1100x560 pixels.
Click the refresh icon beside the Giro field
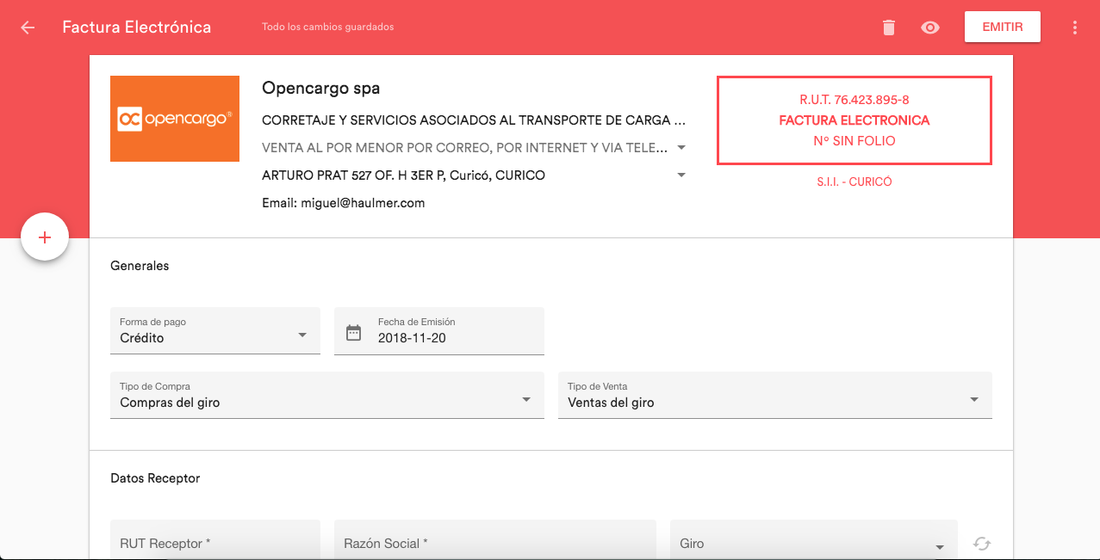point(983,544)
